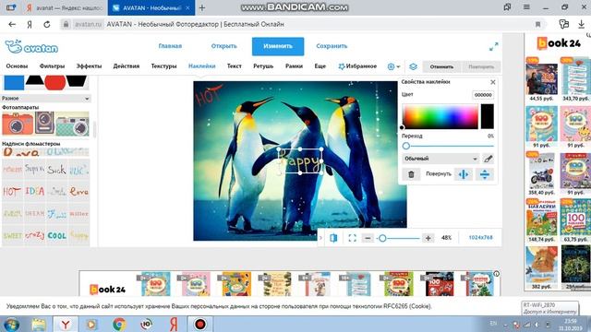This screenshot has width=591, height=332.
Task: Click the Изменить button
Action: [278, 46]
